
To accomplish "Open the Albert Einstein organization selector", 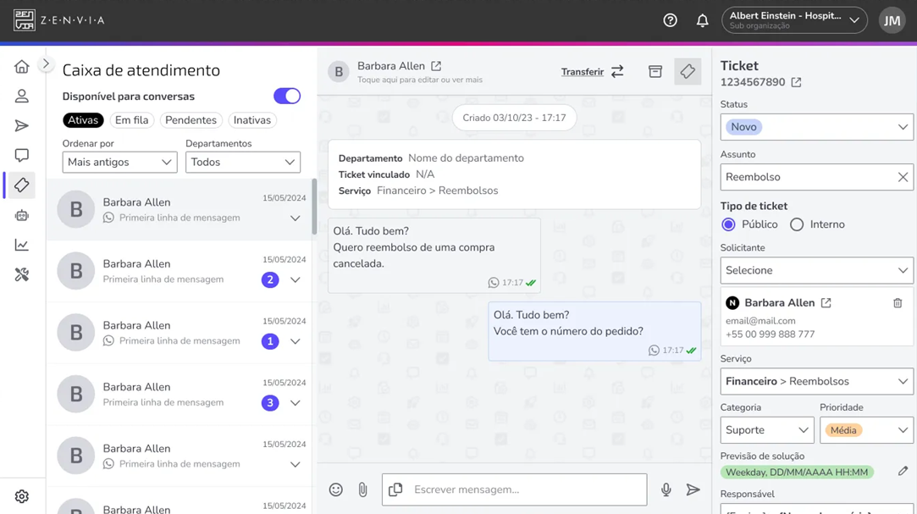I will [794, 20].
